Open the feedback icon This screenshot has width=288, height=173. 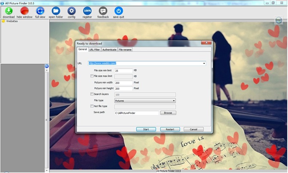(x=103, y=11)
